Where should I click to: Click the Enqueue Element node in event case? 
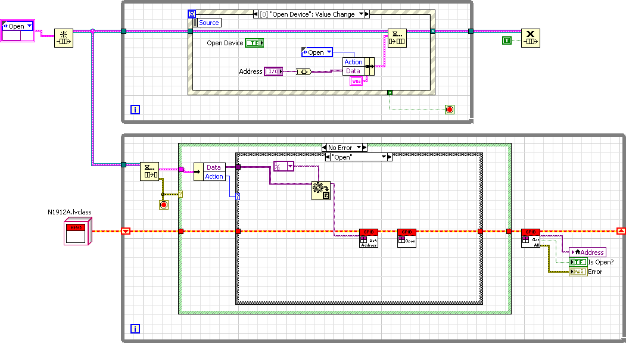397,38
